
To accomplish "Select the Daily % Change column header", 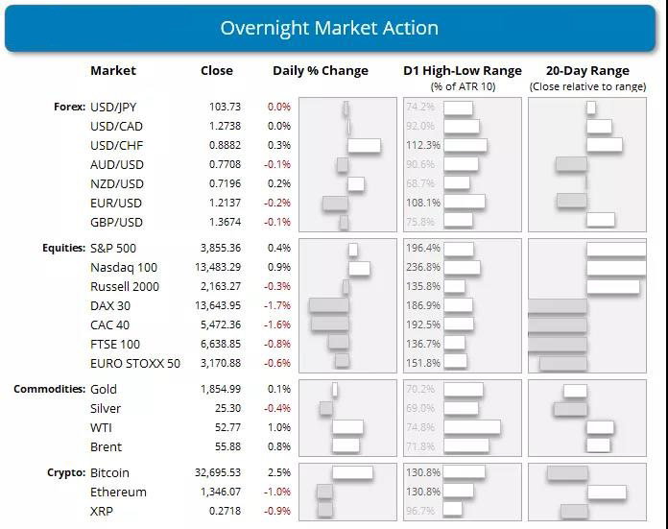I will (x=321, y=70).
